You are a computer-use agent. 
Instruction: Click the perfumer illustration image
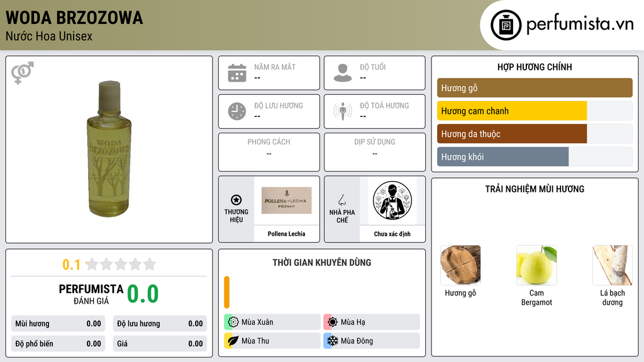tap(392, 200)
